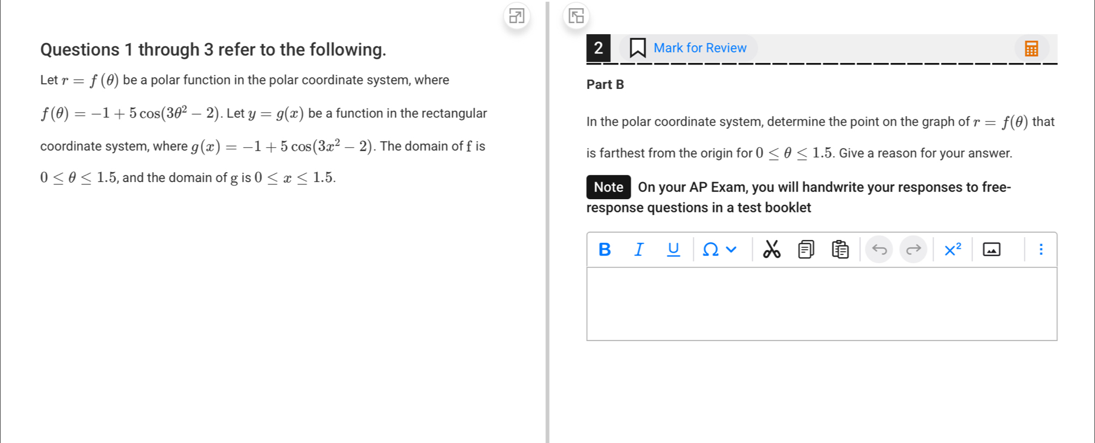Select question number 2 badge
1095x443 pixels.
598,48
